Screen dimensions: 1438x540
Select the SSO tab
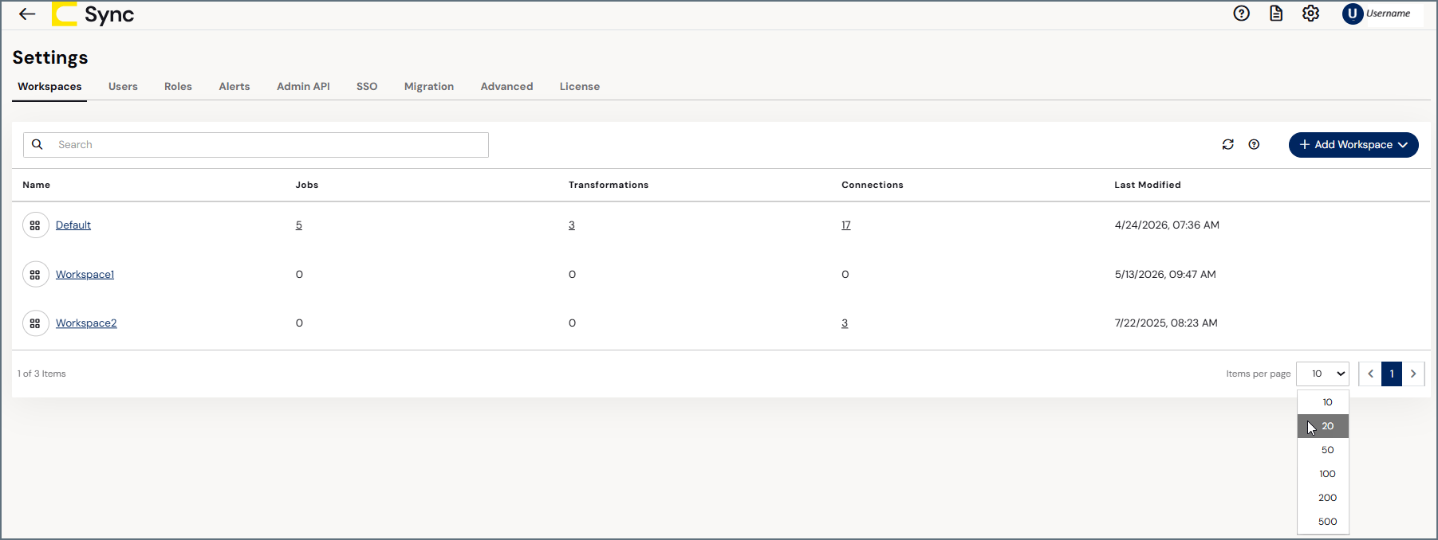tap(367, 86)
